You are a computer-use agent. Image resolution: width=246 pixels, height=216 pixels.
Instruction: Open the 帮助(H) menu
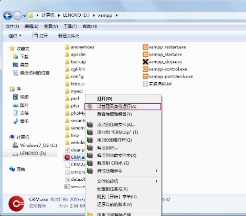coord(90,26)
